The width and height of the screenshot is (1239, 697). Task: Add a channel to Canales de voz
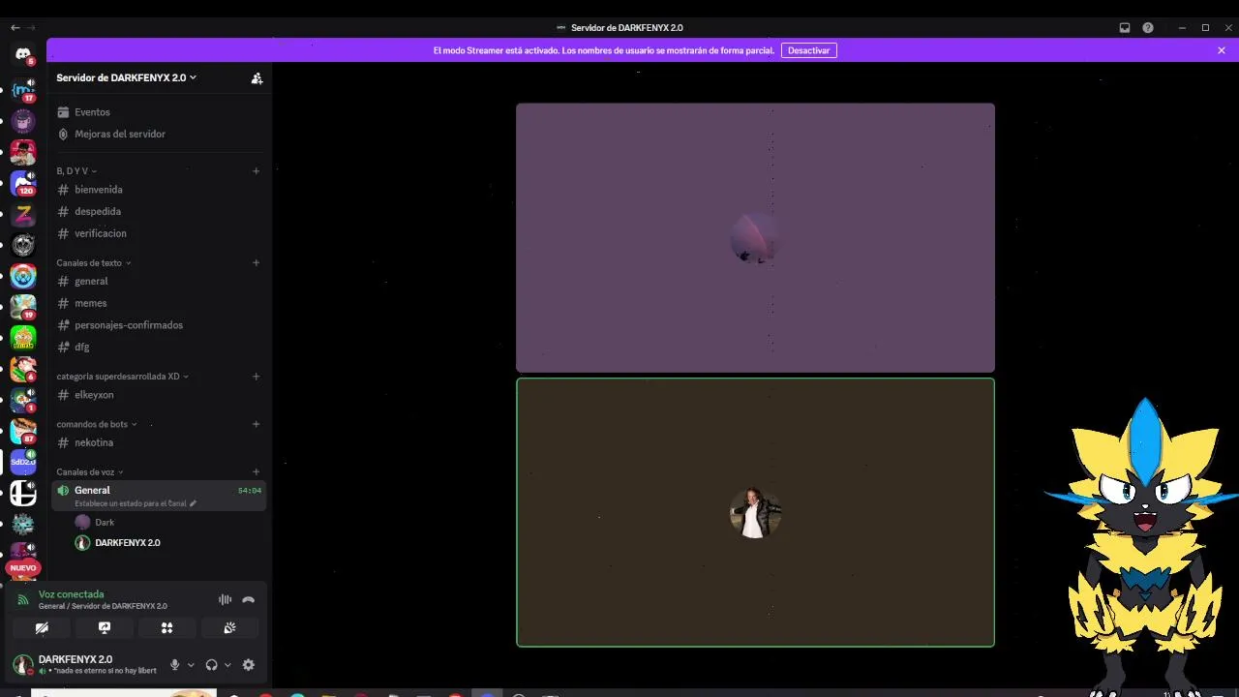(256, 471)
